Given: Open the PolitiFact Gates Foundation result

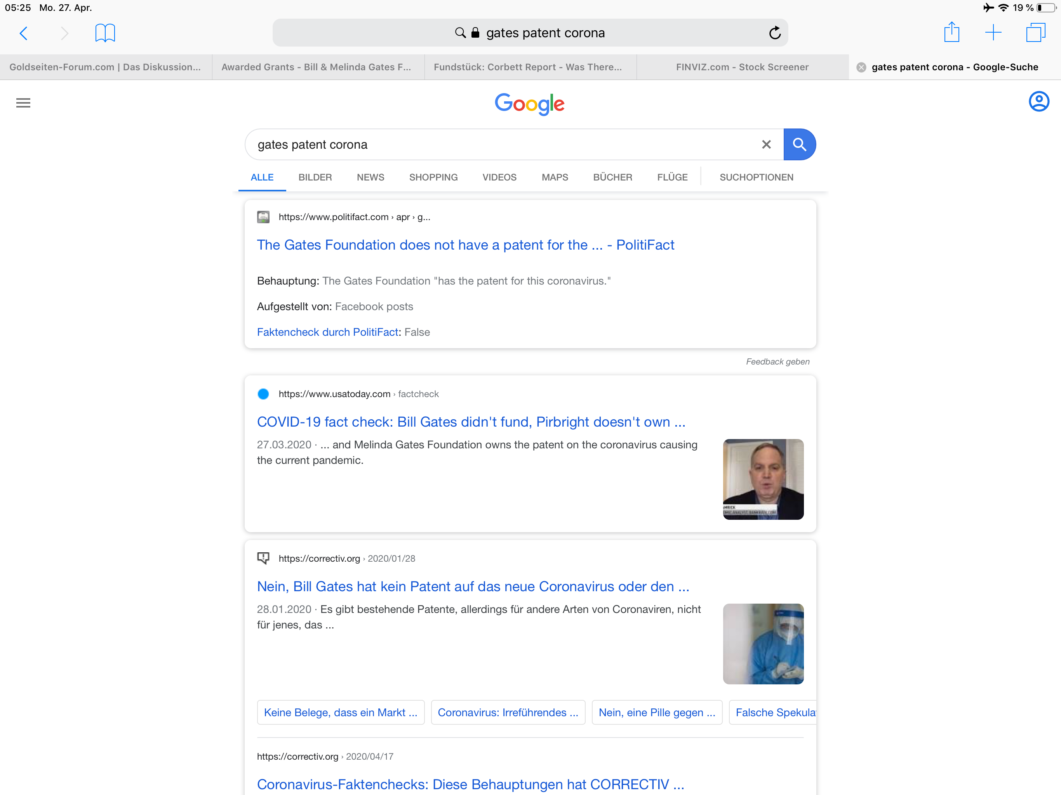Looking at the screenshot, I should 465,245.
